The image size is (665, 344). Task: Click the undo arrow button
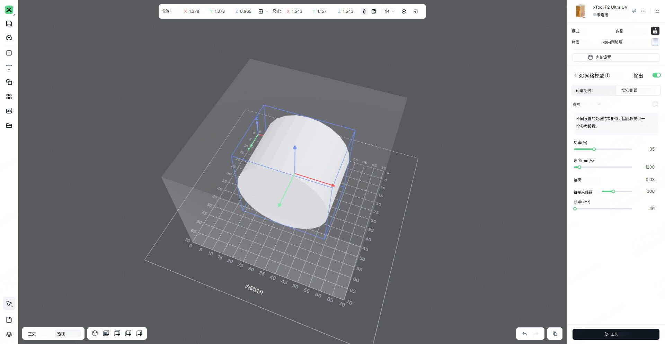pos(525,334)
